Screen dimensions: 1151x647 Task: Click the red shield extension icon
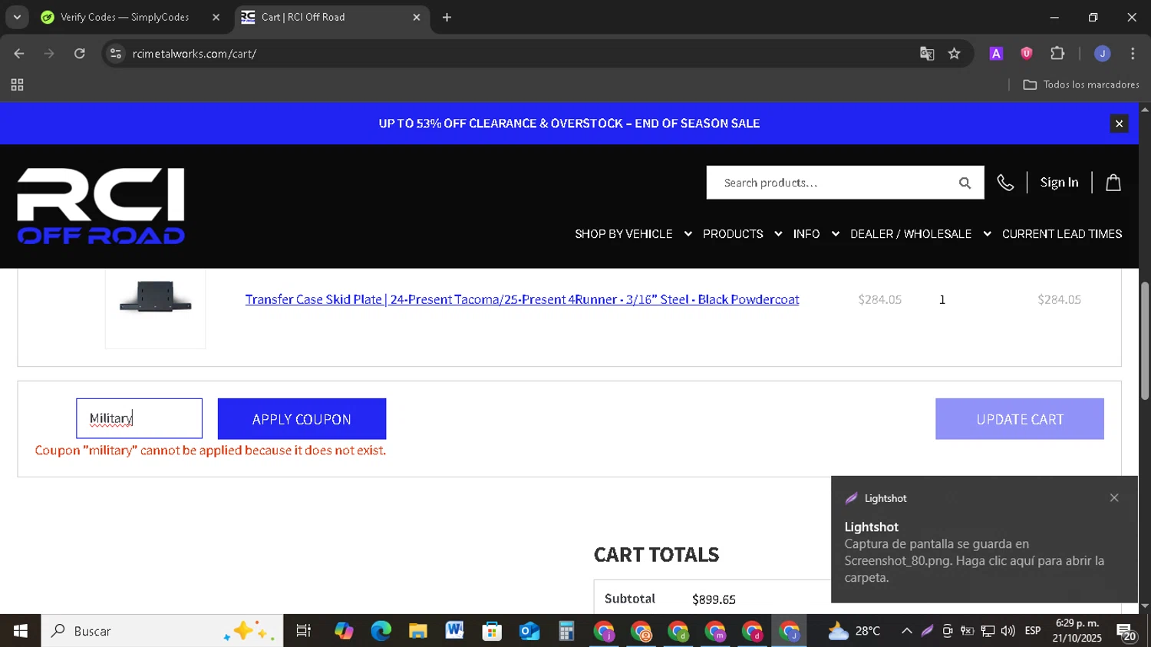tap(1027, 54)
